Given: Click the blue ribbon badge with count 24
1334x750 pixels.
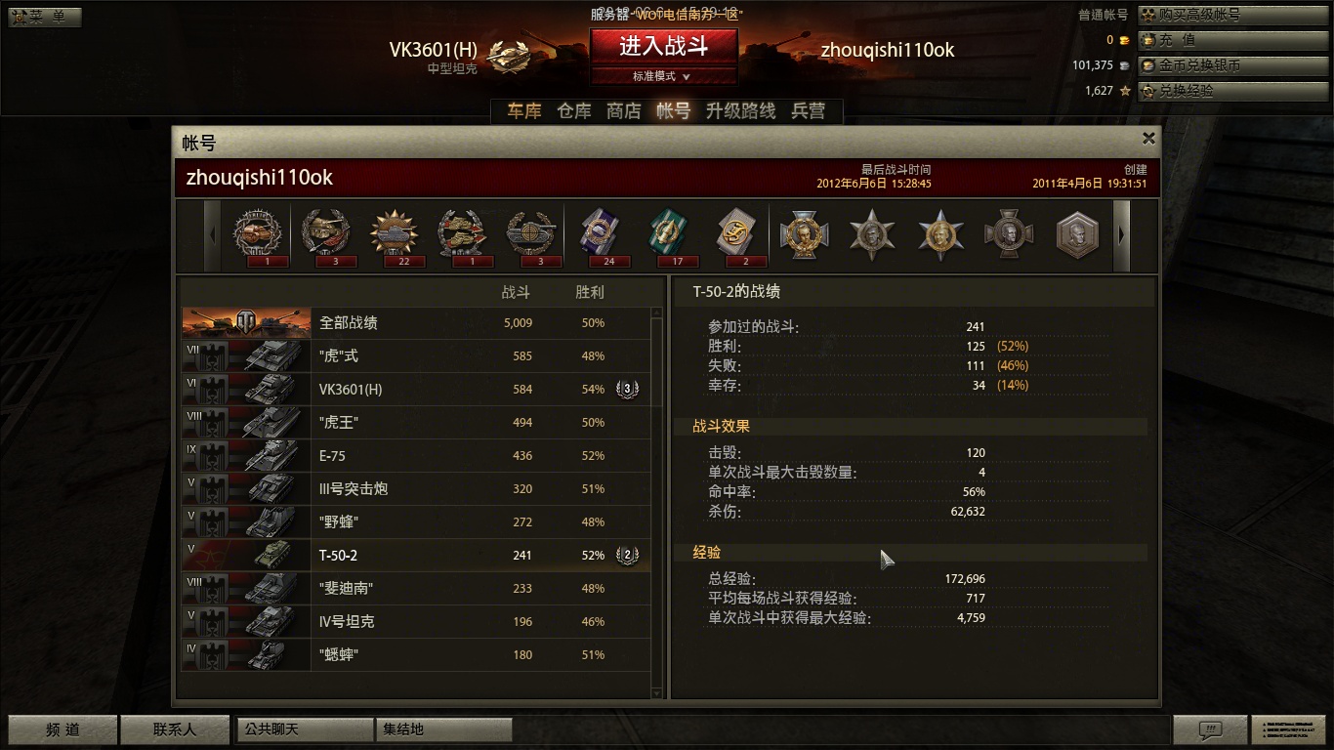Looking at the screenshot, I should (598, 236).
